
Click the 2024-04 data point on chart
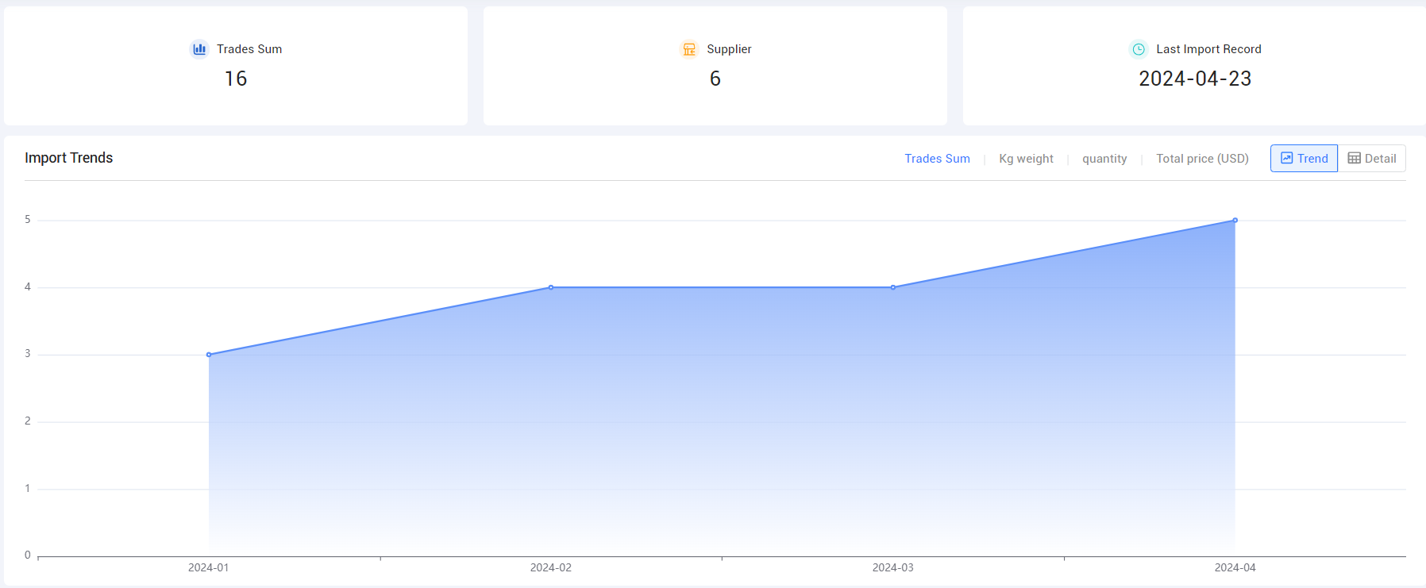[1235, 221]
